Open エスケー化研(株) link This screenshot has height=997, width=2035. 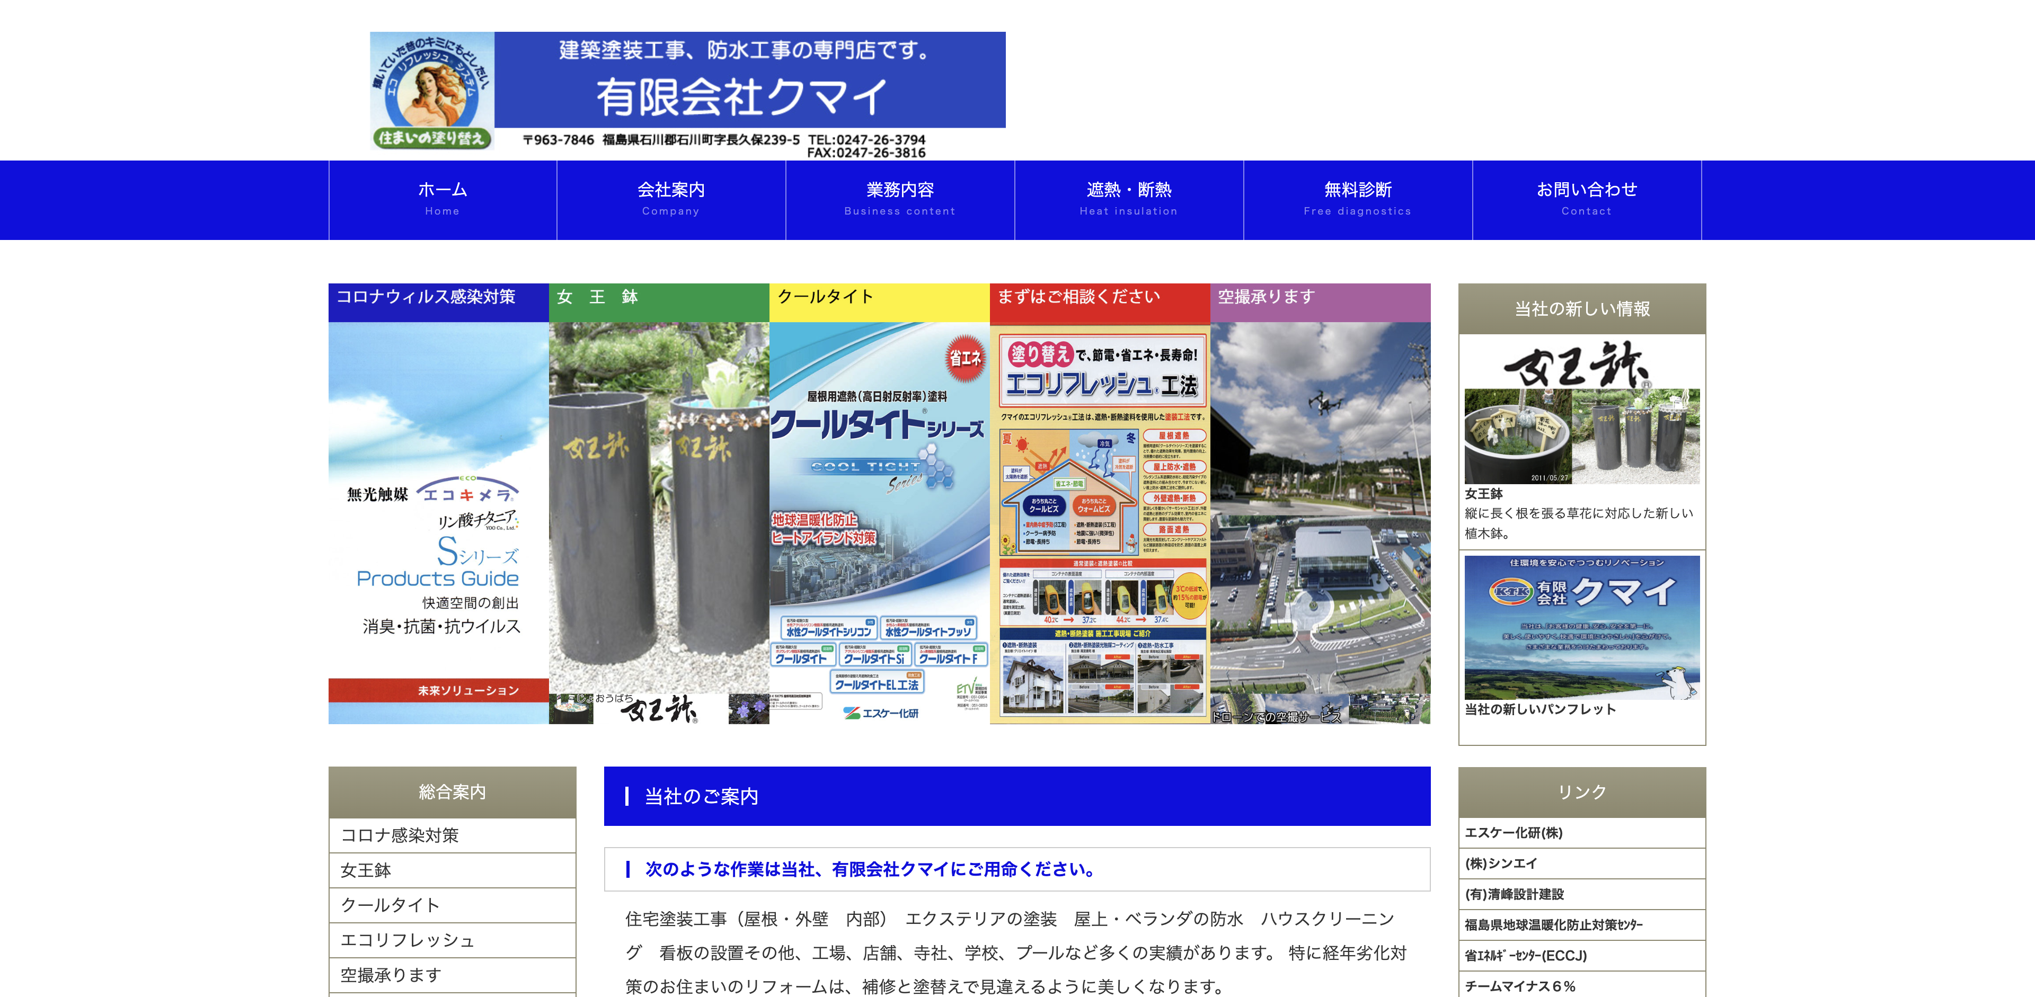click(1581, 833)
